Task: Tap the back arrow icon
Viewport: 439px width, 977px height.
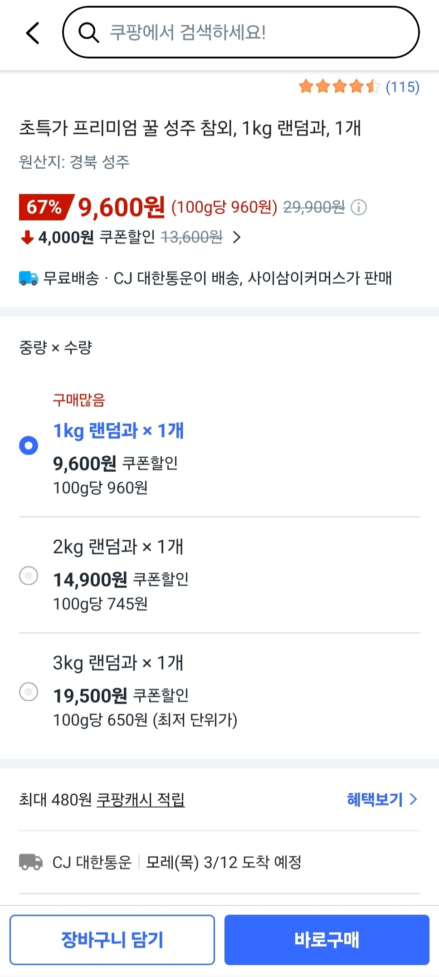Action: [33, 33]
